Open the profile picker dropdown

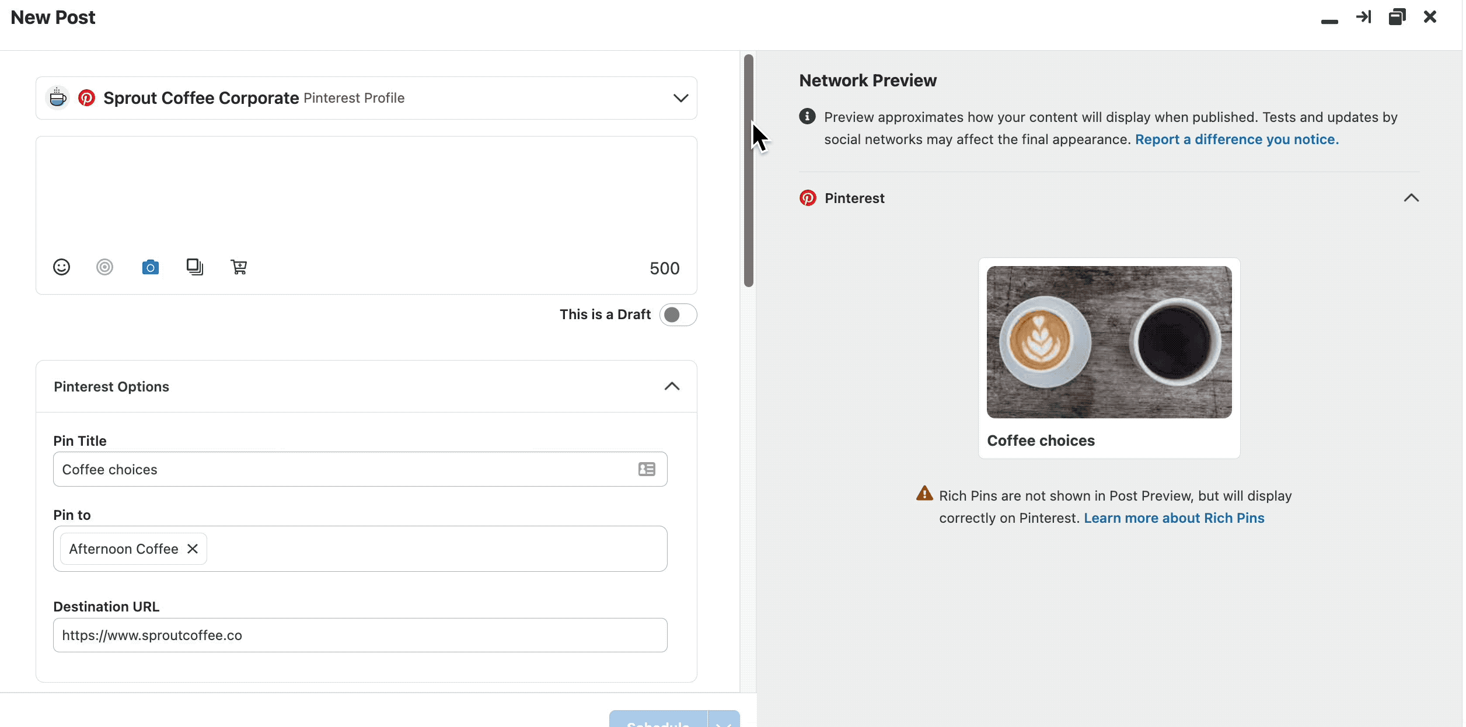(680, 98)
